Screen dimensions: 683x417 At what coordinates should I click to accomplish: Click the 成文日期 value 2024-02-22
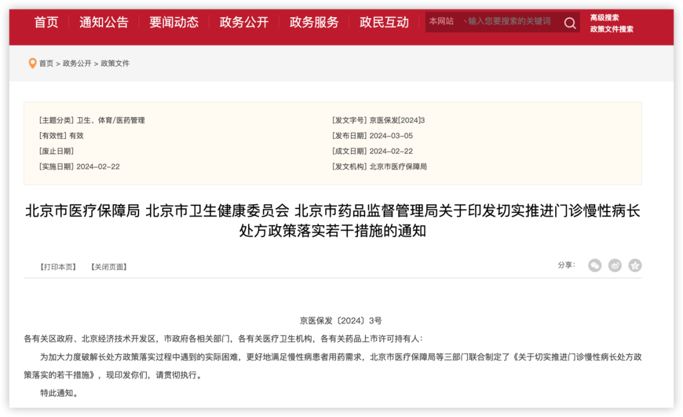pos(391,151)
